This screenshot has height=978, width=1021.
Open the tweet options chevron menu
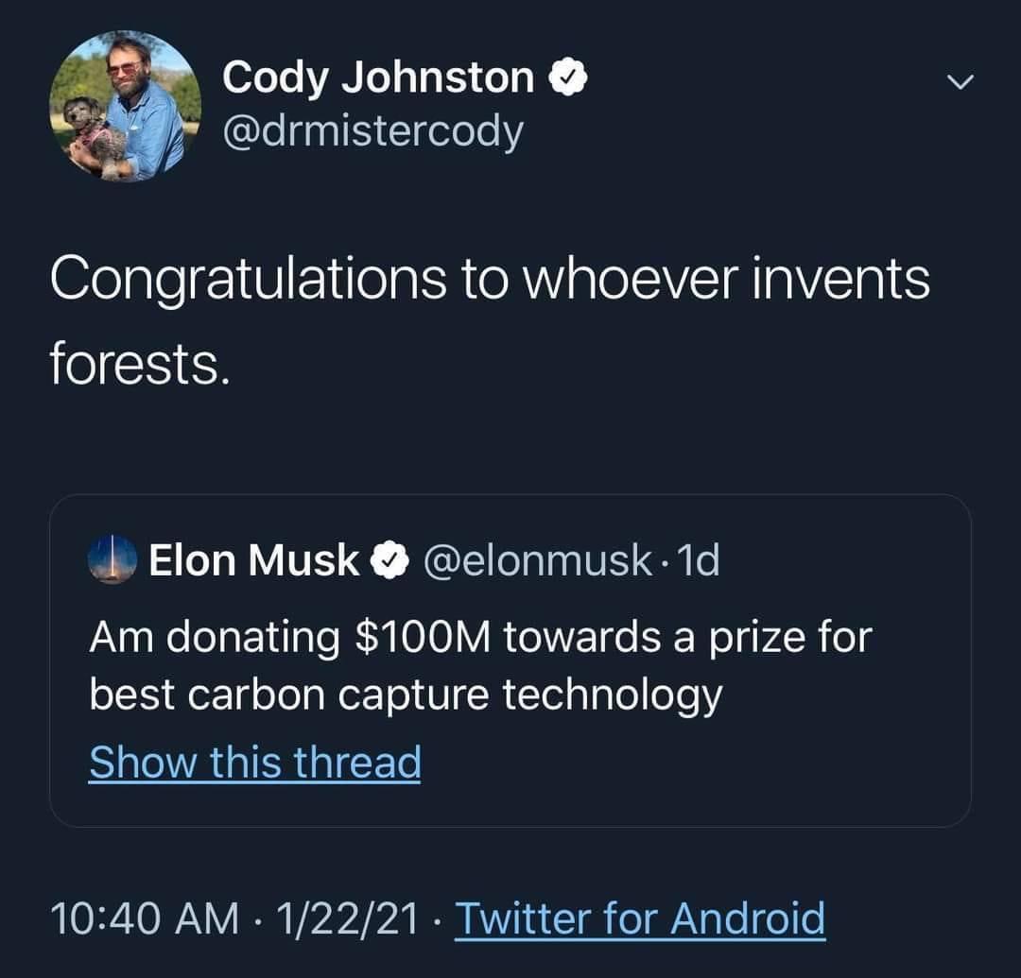pyautogui.click(x=960, y=85)
